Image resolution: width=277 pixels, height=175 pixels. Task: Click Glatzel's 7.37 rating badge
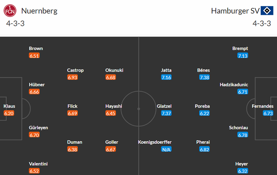(166, 113)
